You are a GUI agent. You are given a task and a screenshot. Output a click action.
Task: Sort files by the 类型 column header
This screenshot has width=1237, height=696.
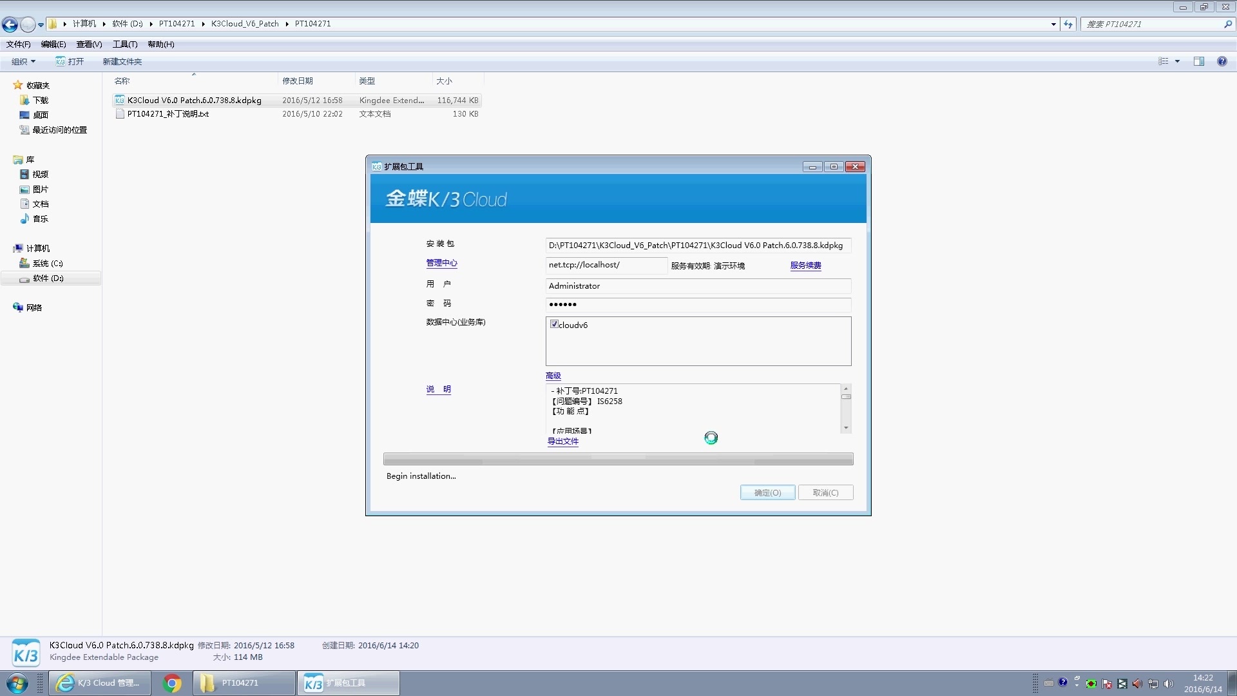point(367,81)
